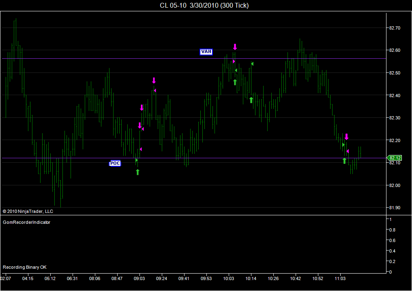Click the 10:26 time axis label
The height and width of the screenshot is (291, 412).
coord(273,278)
